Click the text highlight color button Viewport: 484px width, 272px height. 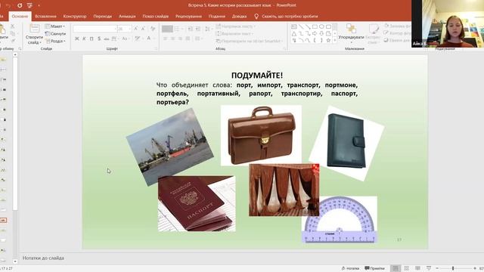point(138,39)
